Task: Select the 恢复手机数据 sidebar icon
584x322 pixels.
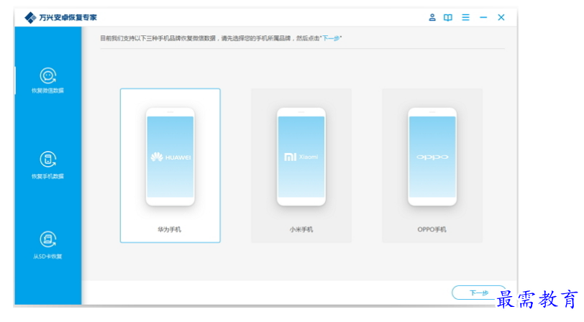Action: click(x=48, y=160)
